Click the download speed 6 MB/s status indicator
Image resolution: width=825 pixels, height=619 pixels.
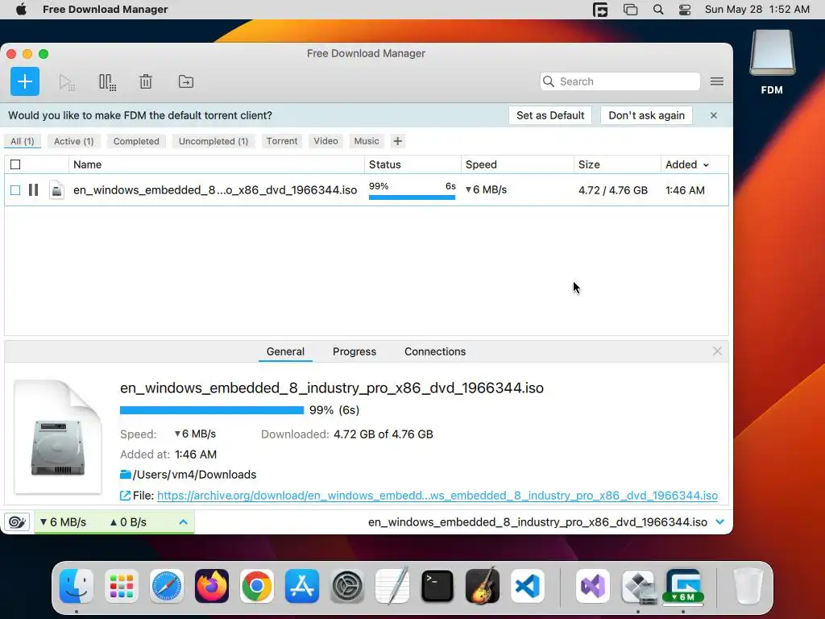(63, 522)
